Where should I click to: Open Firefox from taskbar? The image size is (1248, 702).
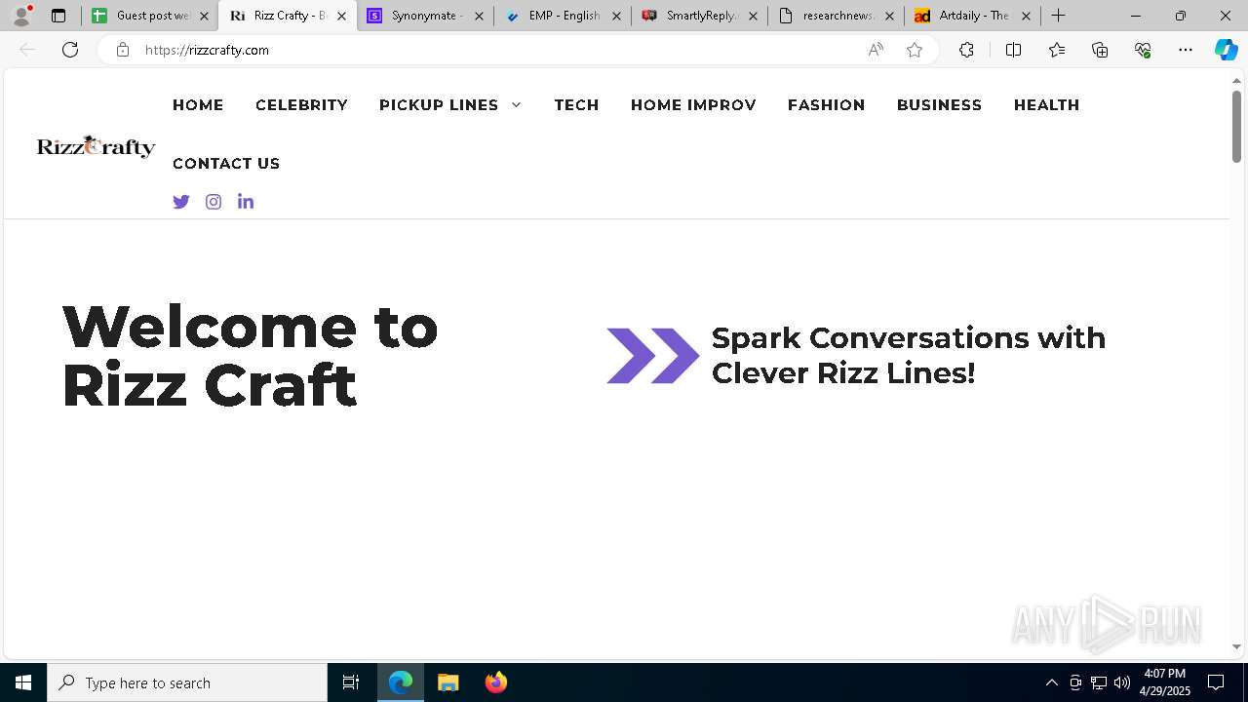495,682
